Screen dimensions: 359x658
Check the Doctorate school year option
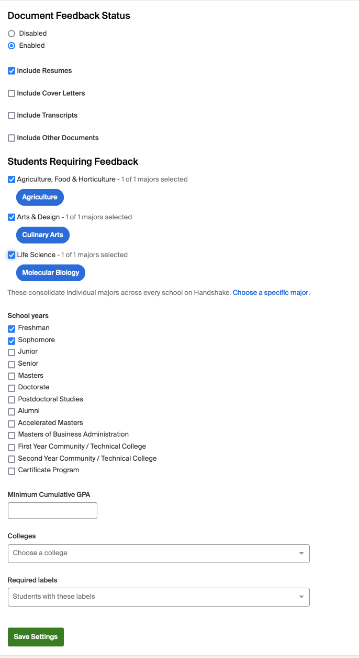coord(11,387)
